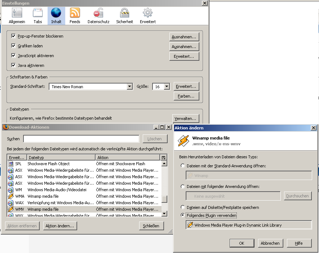Close the Einstellungen window

pyautogui.click(x=204, y=3)
